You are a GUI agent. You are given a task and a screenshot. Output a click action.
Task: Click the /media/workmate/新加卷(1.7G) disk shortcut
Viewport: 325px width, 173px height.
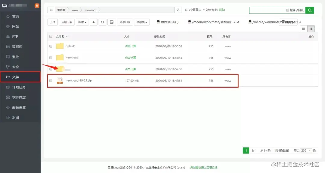tap(213, 22)
